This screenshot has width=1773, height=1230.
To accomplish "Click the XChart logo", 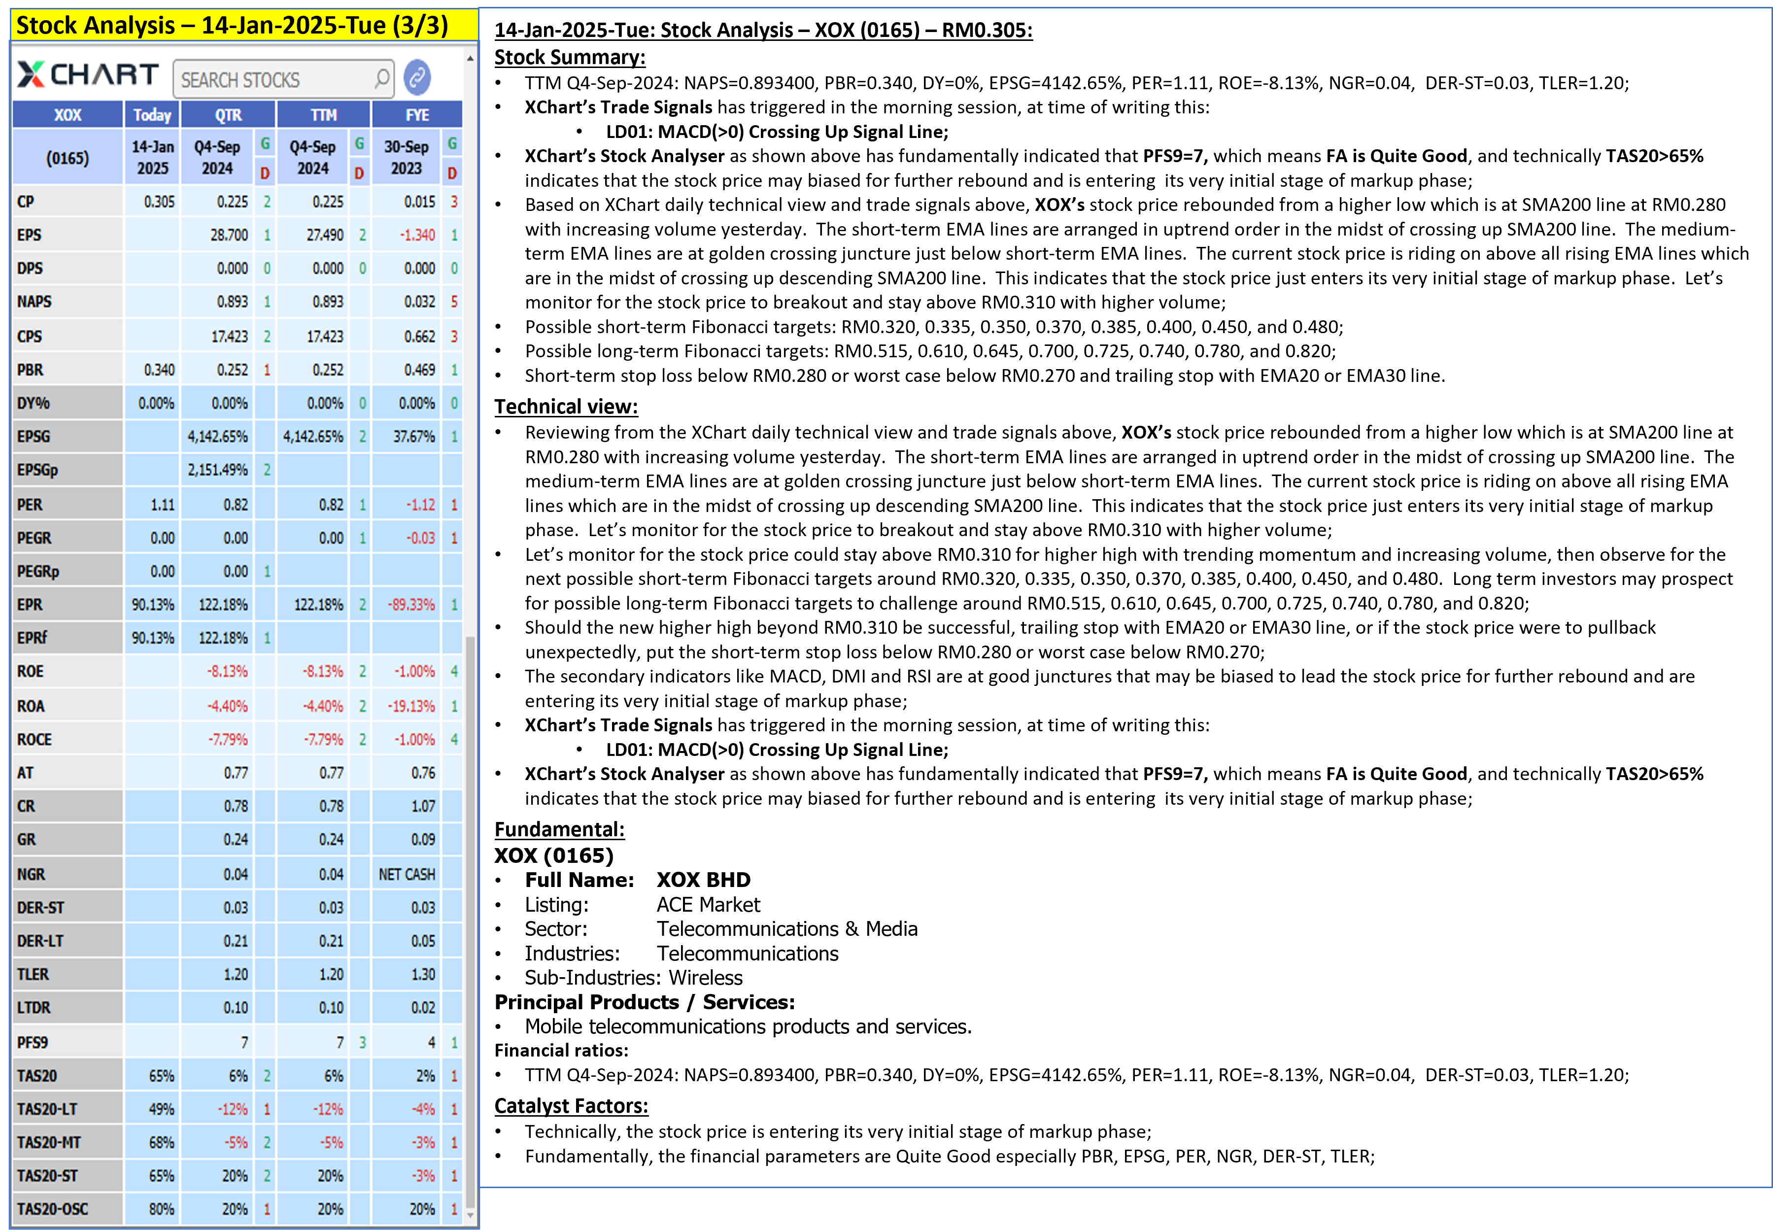I will [88, 75].
